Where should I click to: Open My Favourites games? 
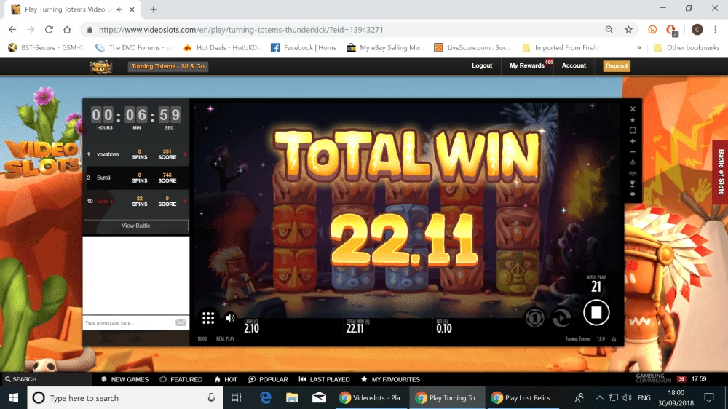click(x=390, y=379)
